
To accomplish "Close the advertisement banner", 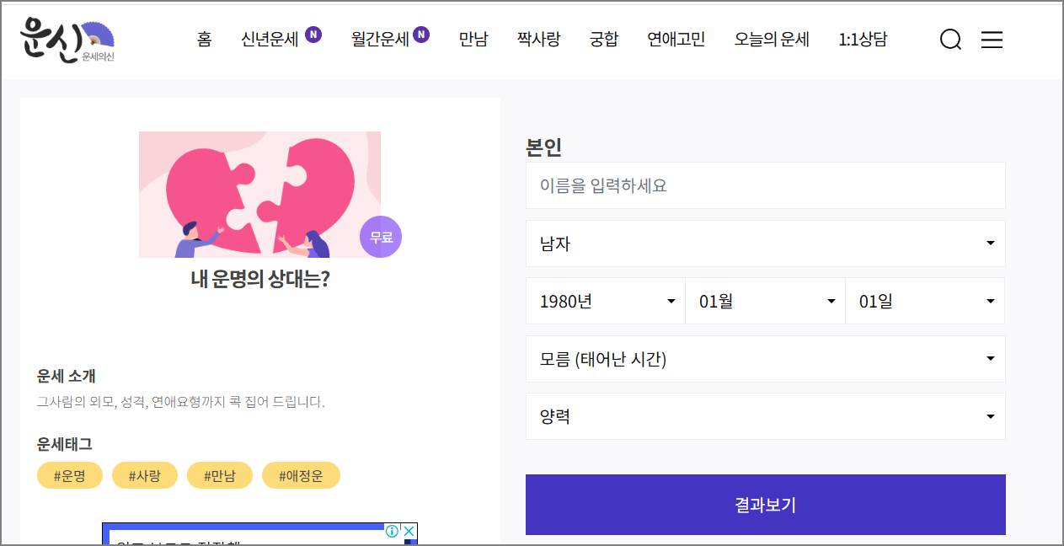I will [409, 531].
